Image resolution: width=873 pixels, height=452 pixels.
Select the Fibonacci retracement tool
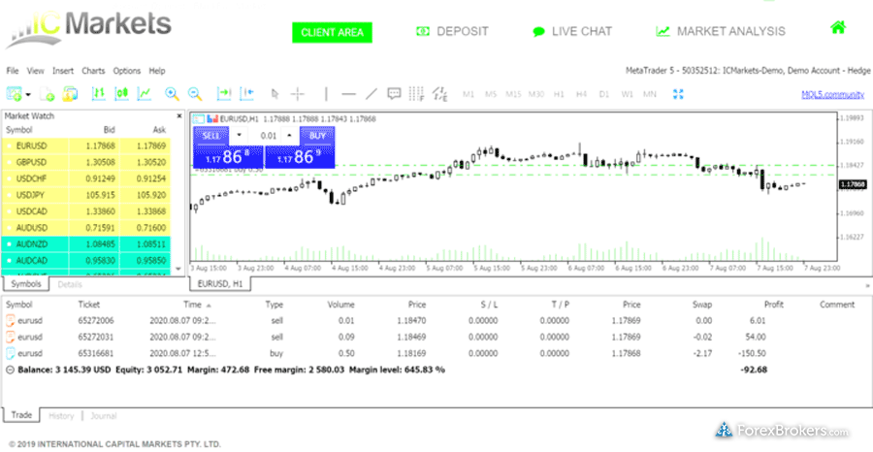coord(416,94)
